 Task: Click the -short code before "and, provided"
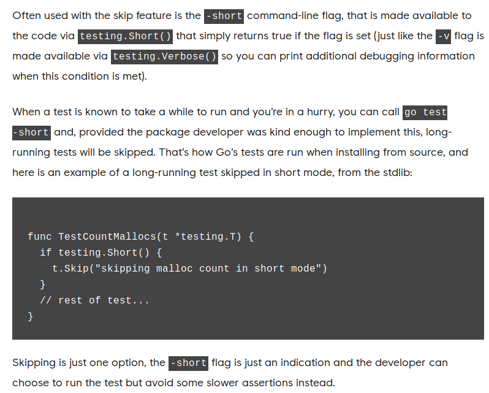[31, 133]
